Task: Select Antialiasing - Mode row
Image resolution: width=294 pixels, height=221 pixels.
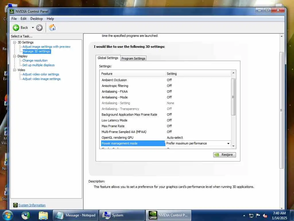Action: pos(166,97)
